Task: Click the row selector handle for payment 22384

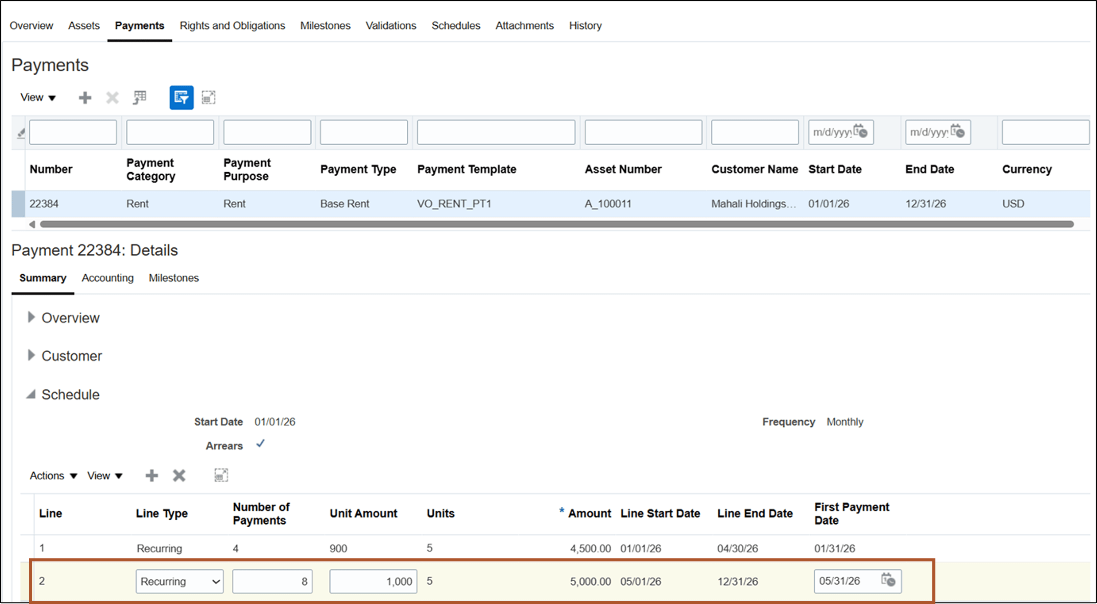Action: coord(18,203)
